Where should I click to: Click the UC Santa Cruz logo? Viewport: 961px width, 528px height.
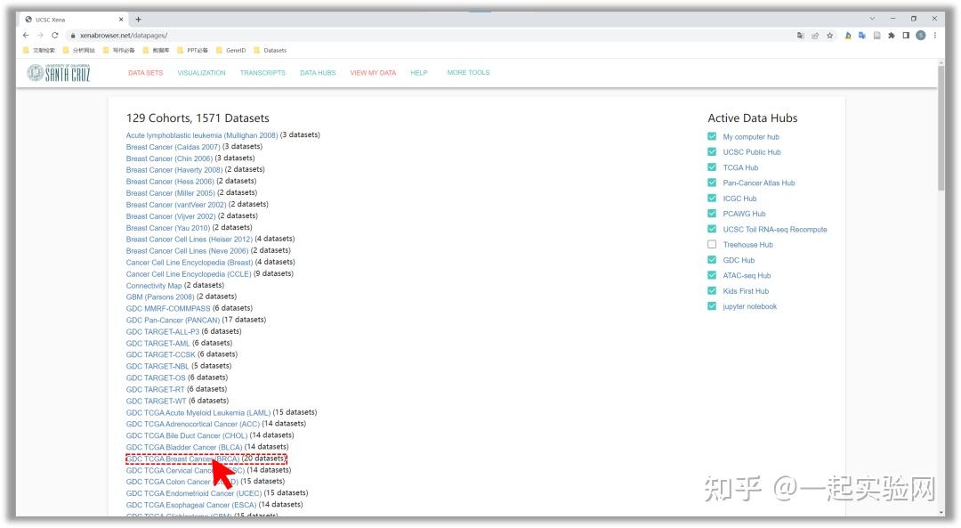(59, 73)
